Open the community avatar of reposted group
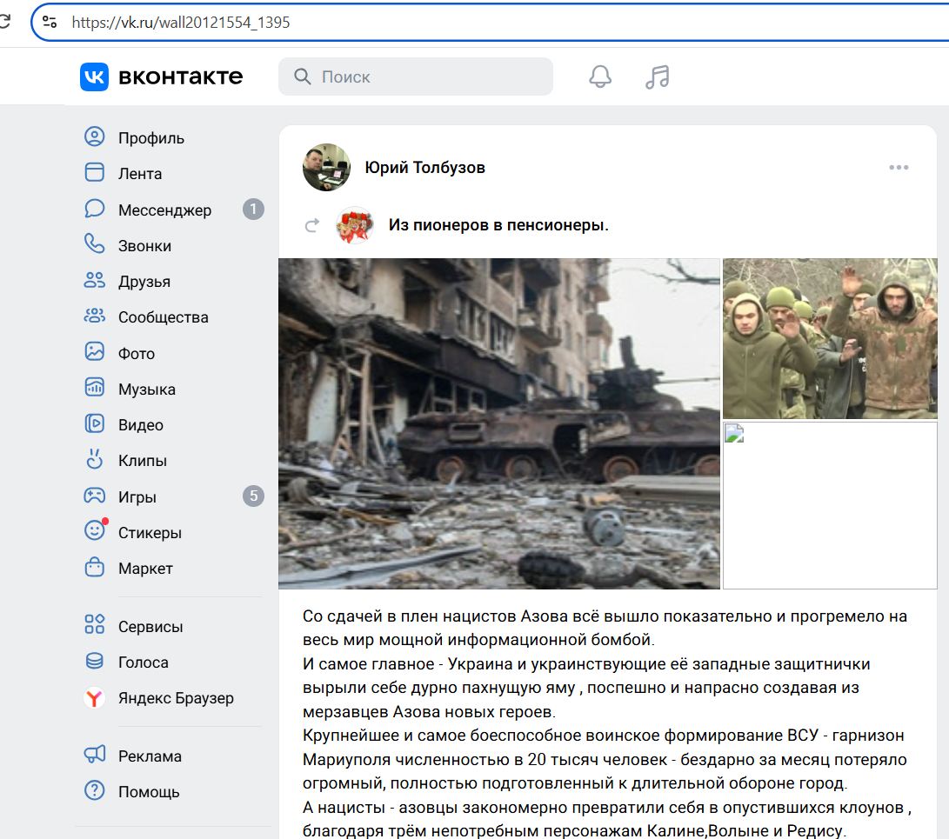 (x=355, y=225)
